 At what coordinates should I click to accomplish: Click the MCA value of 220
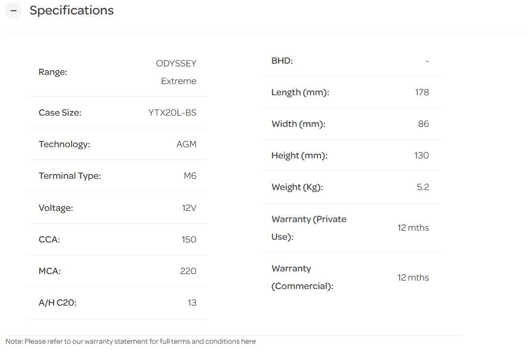pyautogui.click(x=188, y=271)
